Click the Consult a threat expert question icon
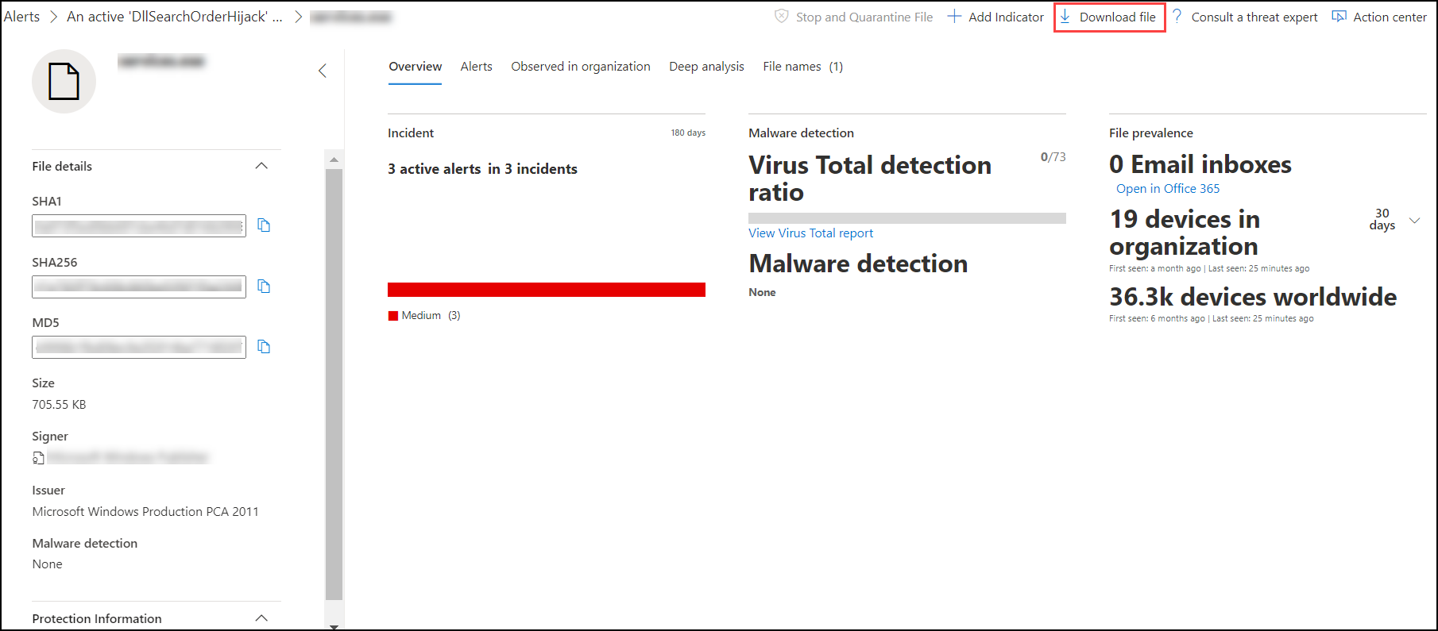Image resolution: width=1438 pixels, height=631 pixels. point(1177,17)
